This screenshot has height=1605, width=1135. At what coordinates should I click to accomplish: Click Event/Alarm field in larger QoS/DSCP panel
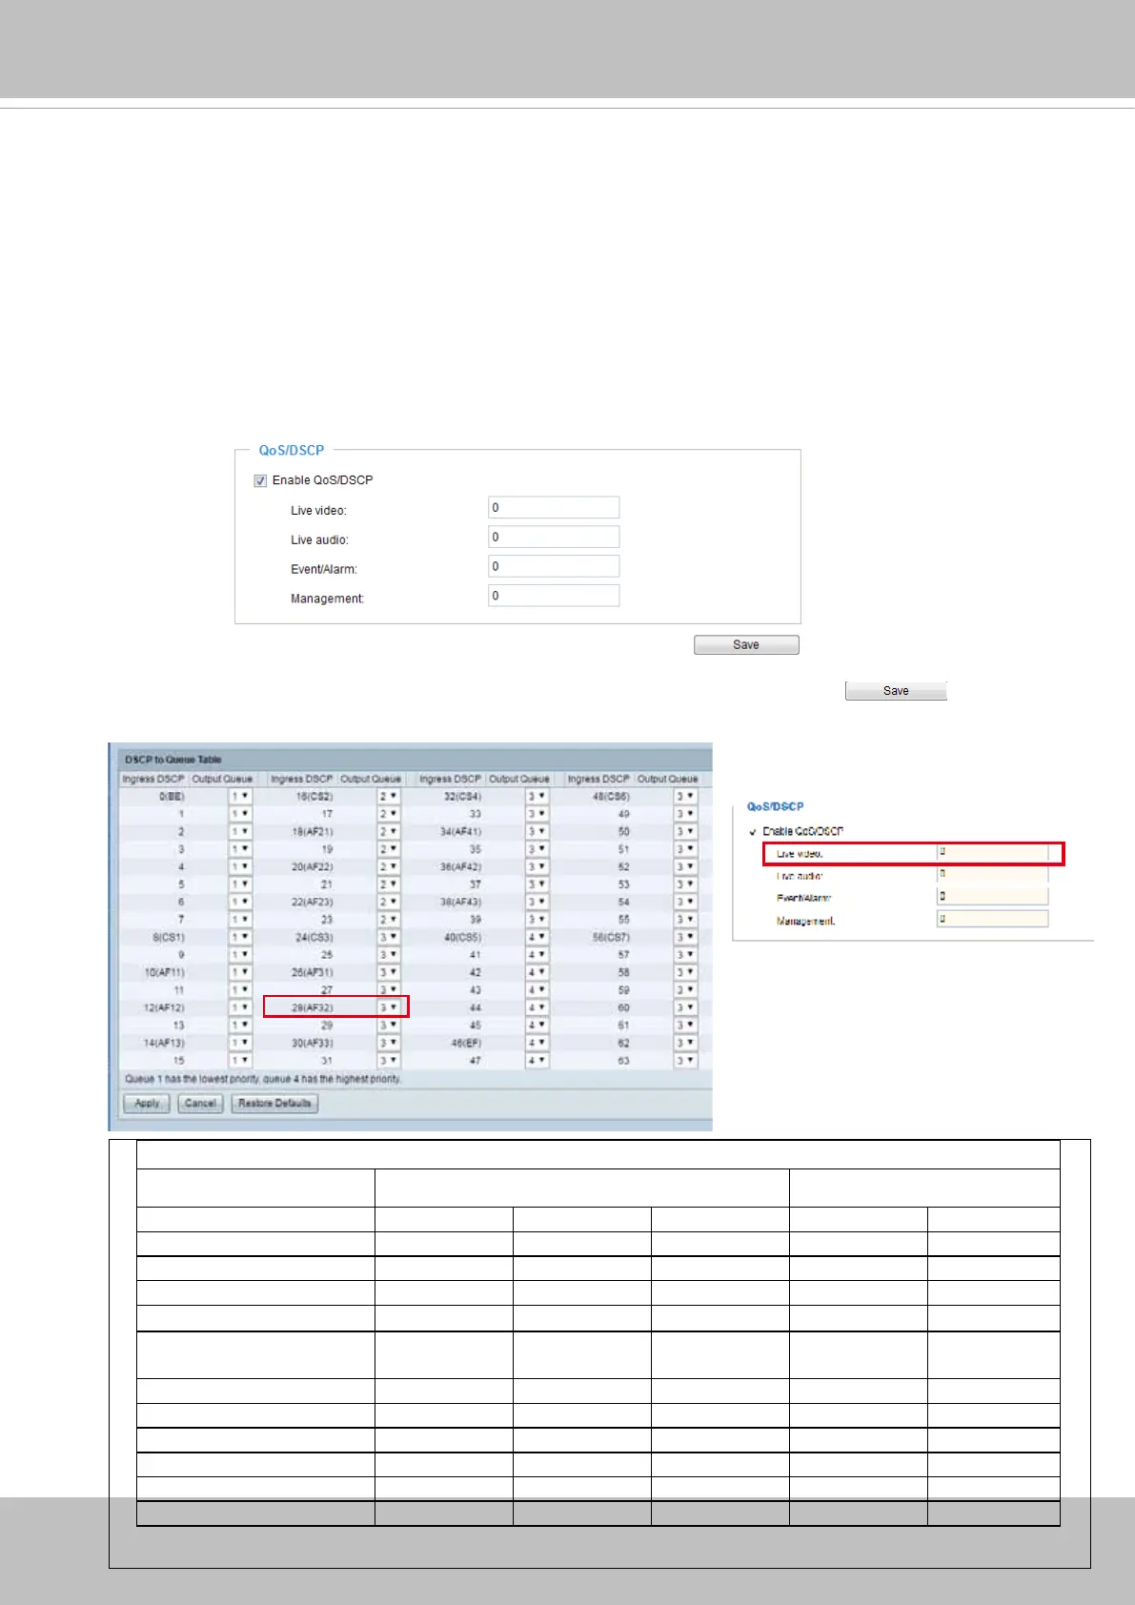[554, 566]
